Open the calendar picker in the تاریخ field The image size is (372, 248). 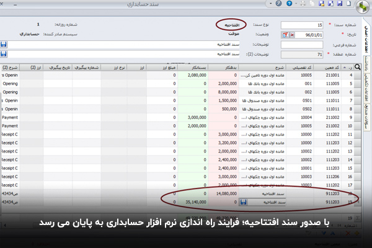pyautogui.click(x=285, y=35)
